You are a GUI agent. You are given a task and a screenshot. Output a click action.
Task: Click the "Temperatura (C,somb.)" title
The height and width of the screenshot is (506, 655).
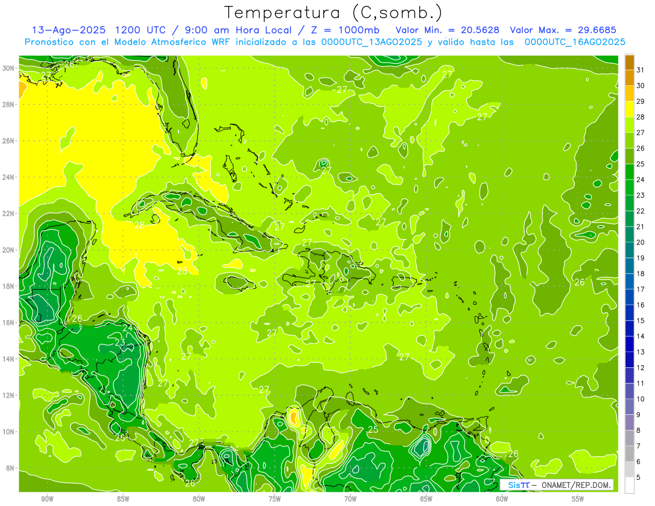point(333,13)
